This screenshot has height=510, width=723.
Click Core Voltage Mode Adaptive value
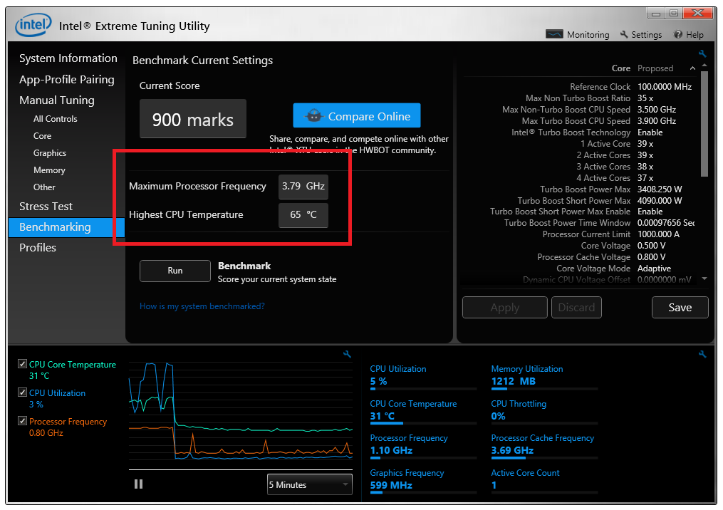point(654,269)
